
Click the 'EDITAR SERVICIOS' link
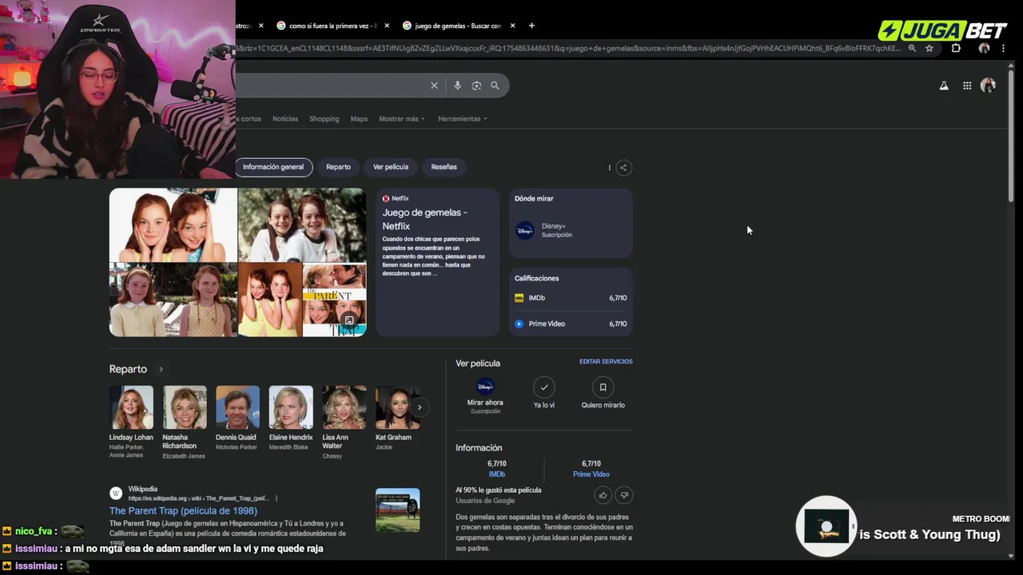tap(606, 362)
